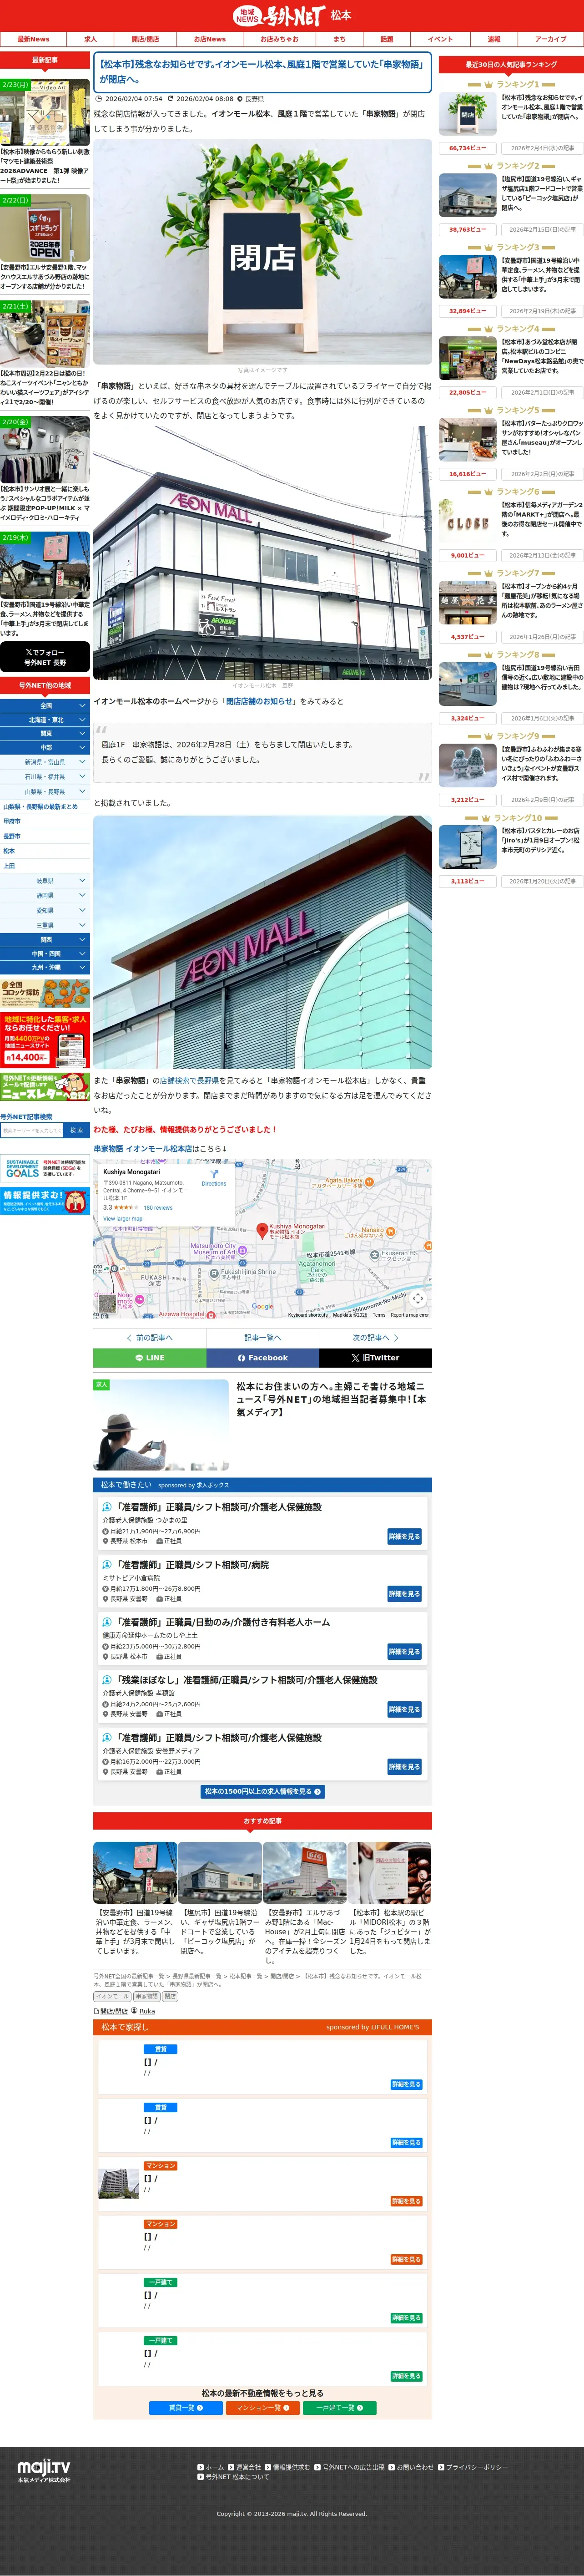584x2576 pixels.
Task: Click the 串家物語 tag below the article
Action: [x=147, y=1996]
